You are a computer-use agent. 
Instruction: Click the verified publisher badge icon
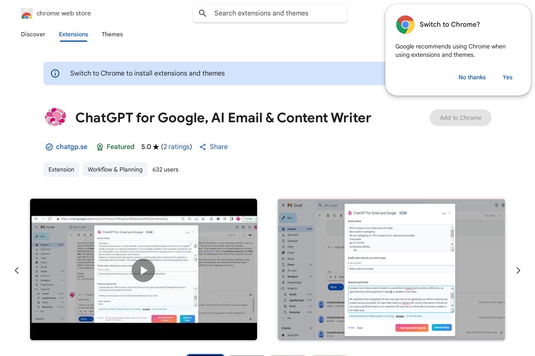(x=49, y=147)
